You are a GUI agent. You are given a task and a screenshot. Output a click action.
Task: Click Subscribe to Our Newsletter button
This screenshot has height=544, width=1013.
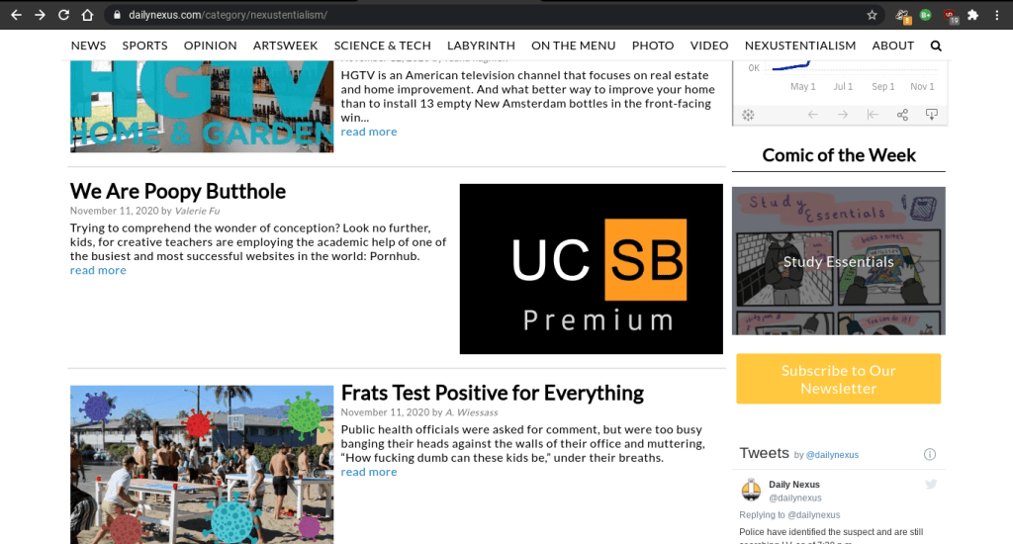(x=838, y=379)
